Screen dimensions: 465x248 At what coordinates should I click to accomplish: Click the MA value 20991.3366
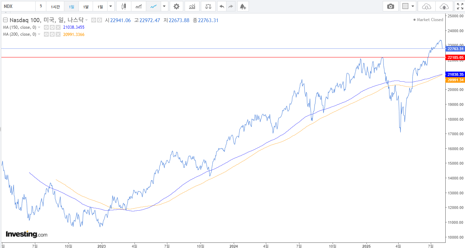(x=74, y=34)
